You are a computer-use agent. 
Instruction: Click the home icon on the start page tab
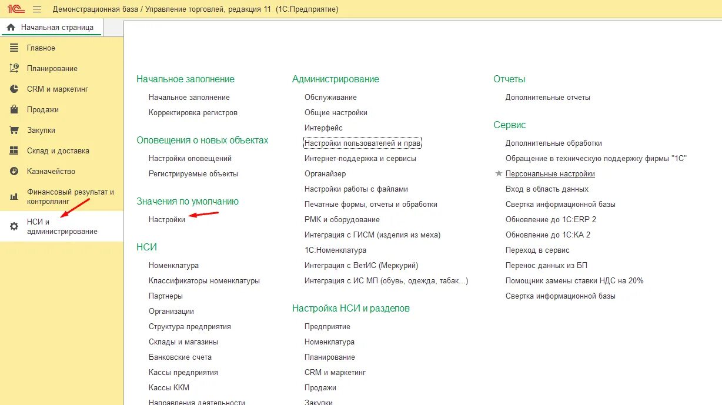click(x=11, y=27)
